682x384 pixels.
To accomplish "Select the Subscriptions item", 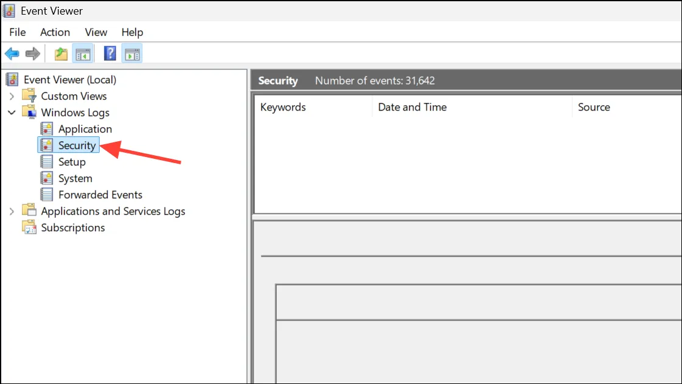I will (73, 228).
